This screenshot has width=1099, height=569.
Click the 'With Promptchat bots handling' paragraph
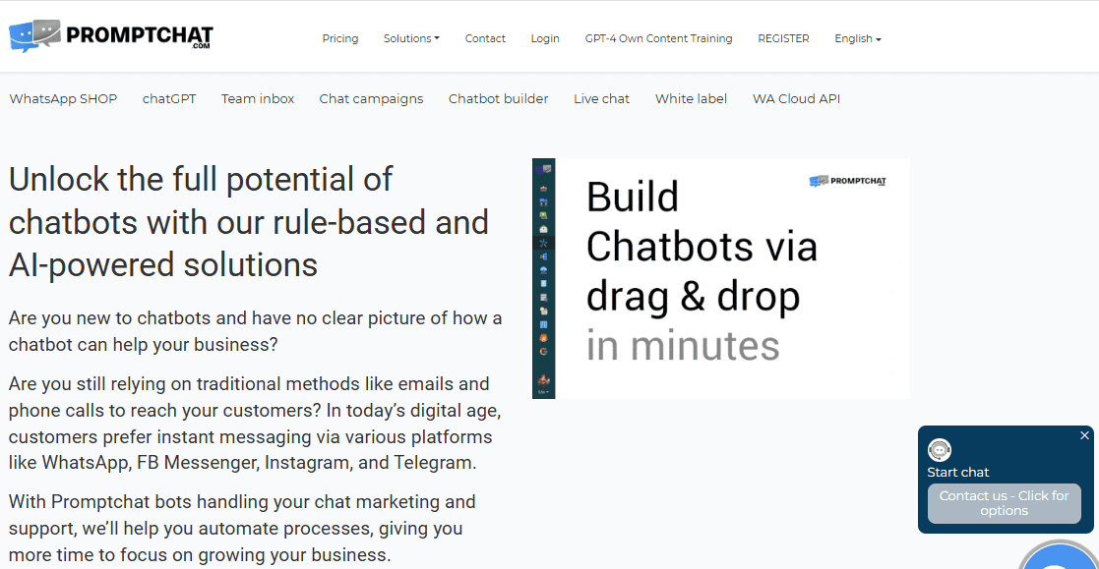[242, 529]
